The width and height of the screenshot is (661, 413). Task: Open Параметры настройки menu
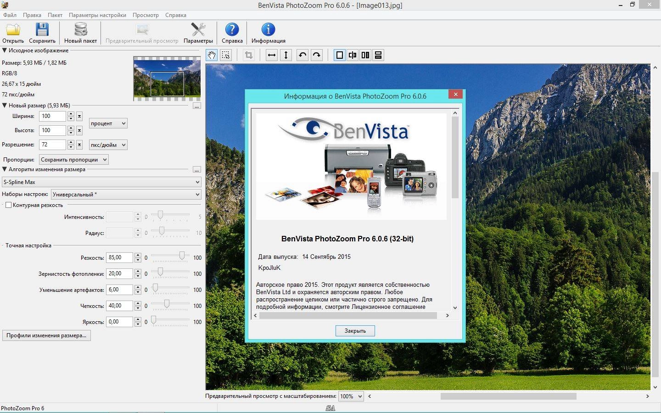[97, 15]
